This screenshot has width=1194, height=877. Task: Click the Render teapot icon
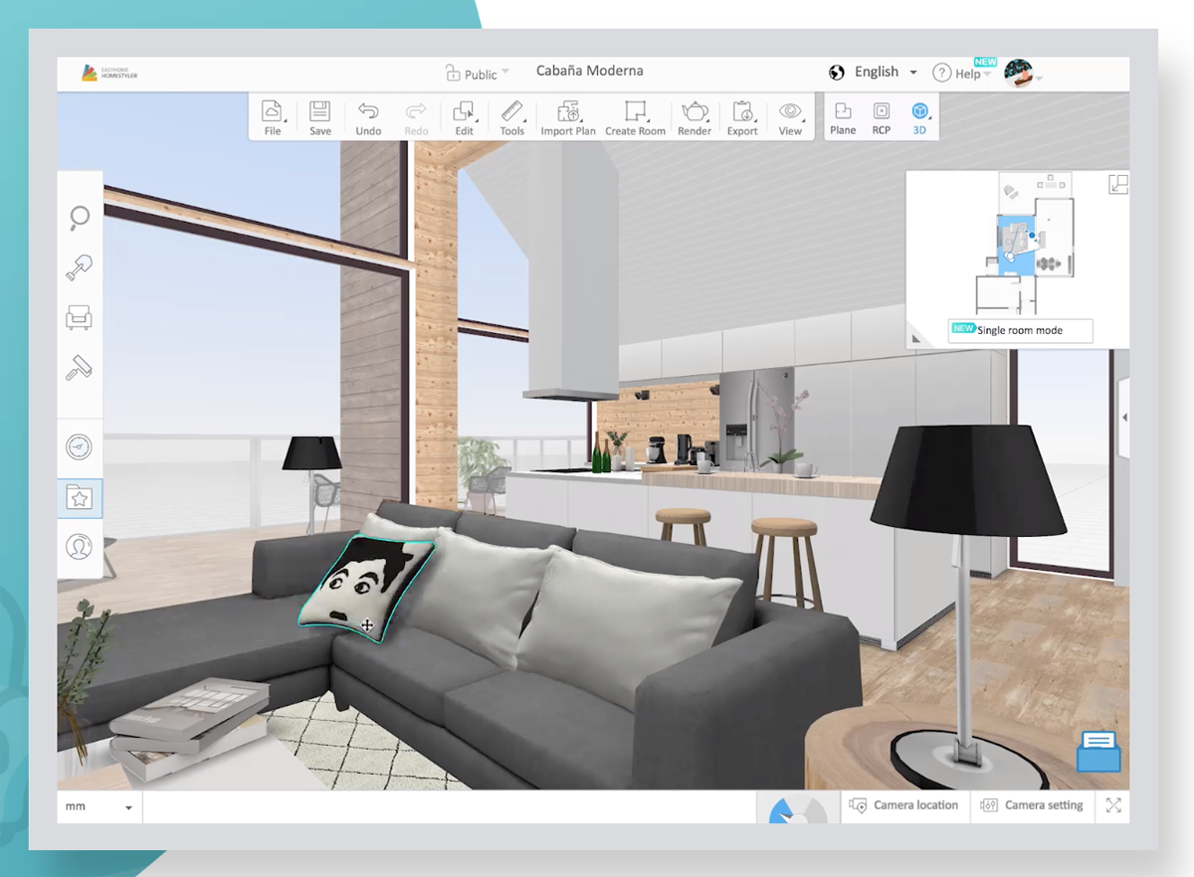pos(695,117)
